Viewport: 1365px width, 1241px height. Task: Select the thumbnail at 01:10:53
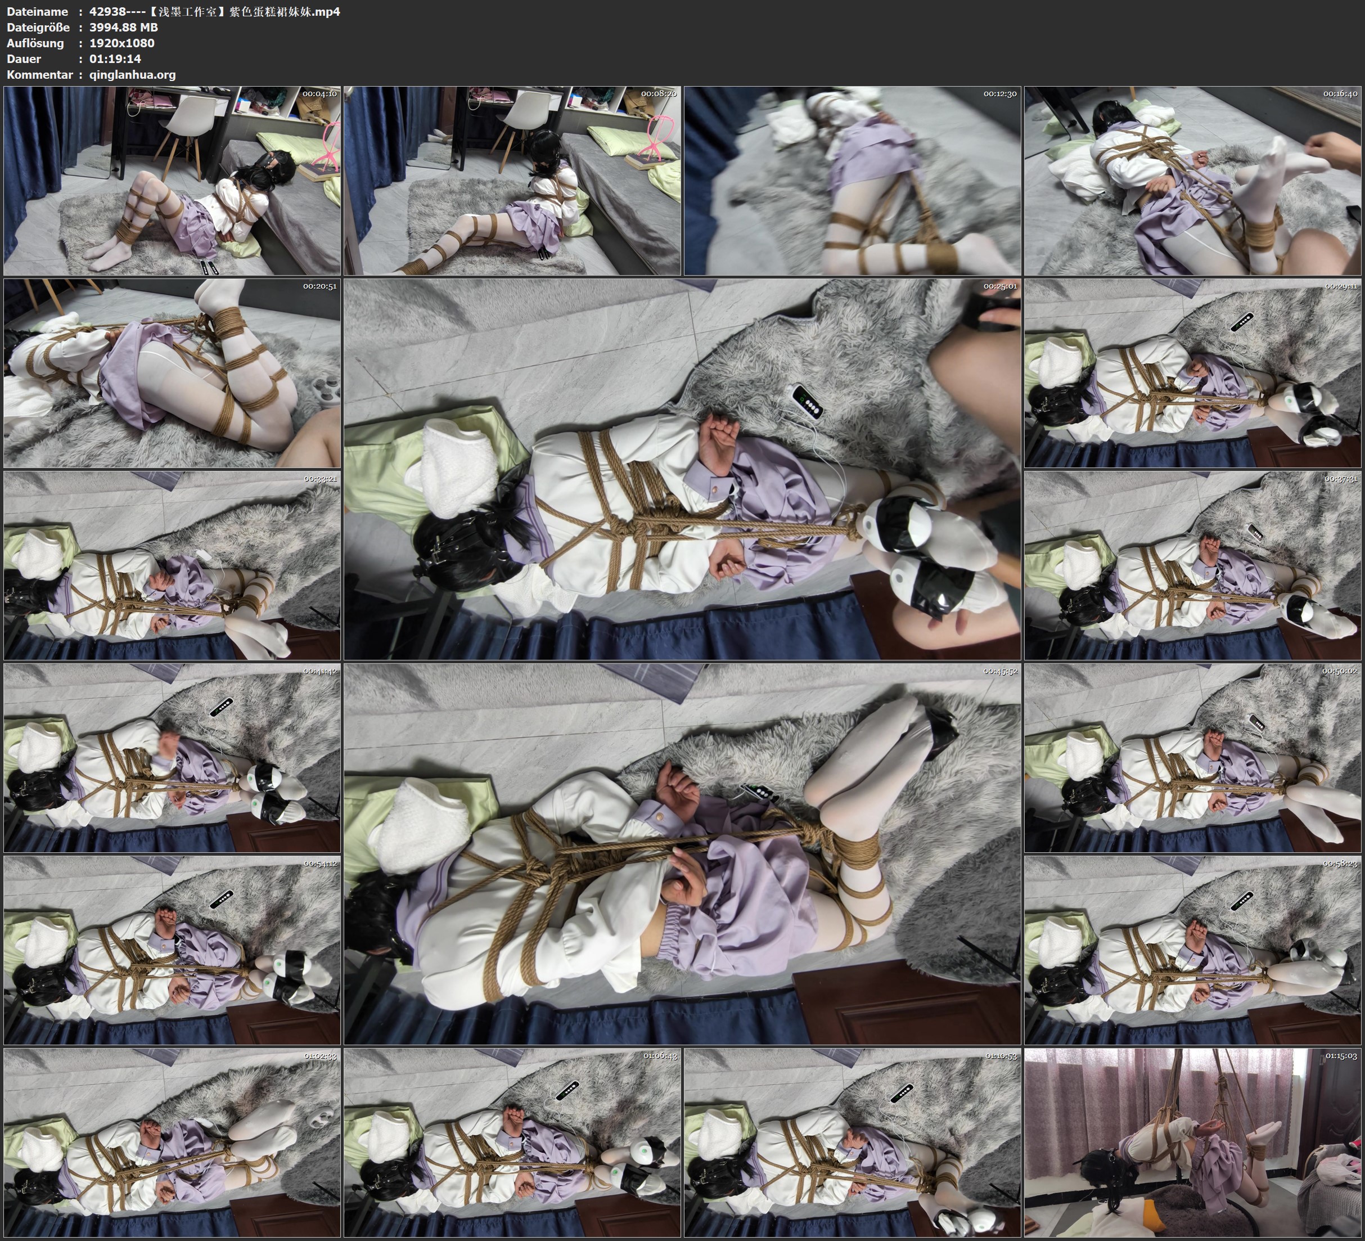853,1143
